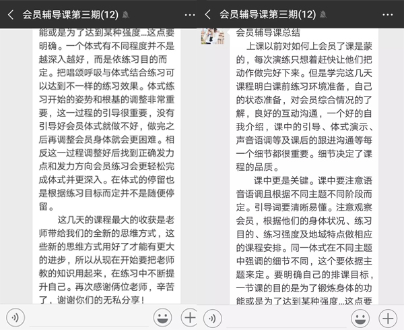Go back using the left chat's back arrow
The height and width of the screenshot is (330, 404).
11,13
